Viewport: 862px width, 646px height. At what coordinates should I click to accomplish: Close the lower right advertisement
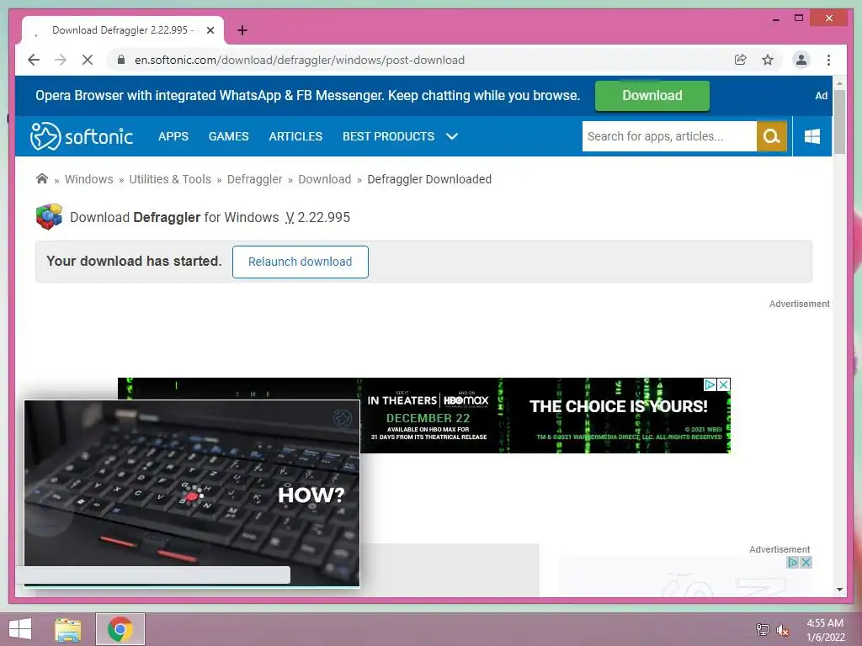806,562
